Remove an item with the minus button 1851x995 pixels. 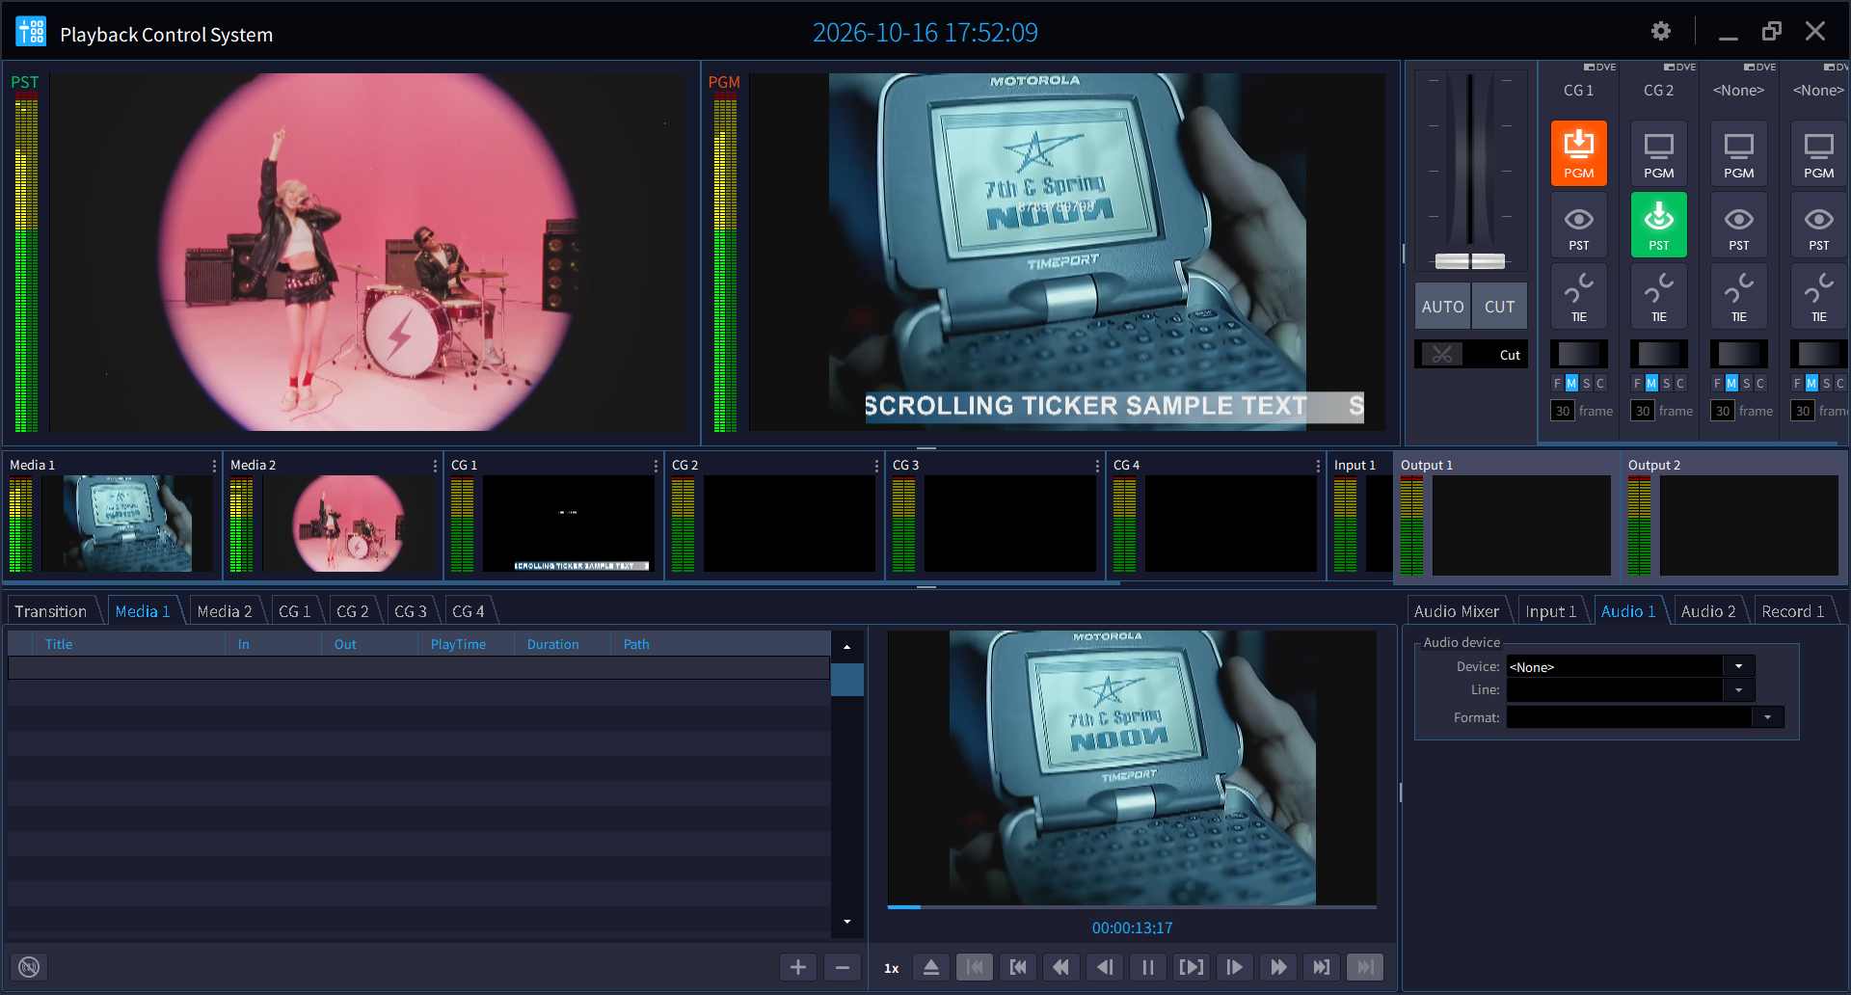tap(843, 967)
